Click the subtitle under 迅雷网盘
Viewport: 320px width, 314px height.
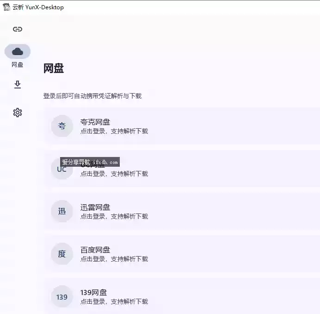[x=114, y=216]
